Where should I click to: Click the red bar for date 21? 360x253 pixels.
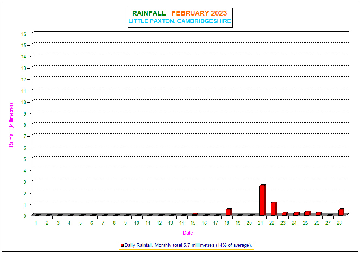click(x=262, y=200)
